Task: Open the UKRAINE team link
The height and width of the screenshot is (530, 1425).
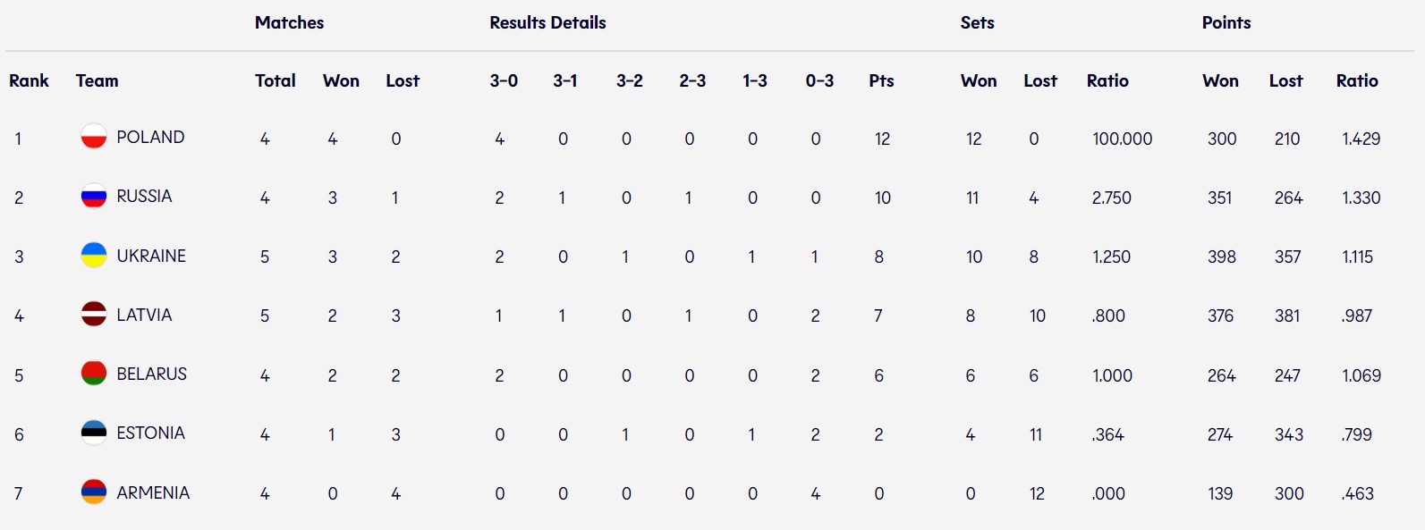Action: 151,257
